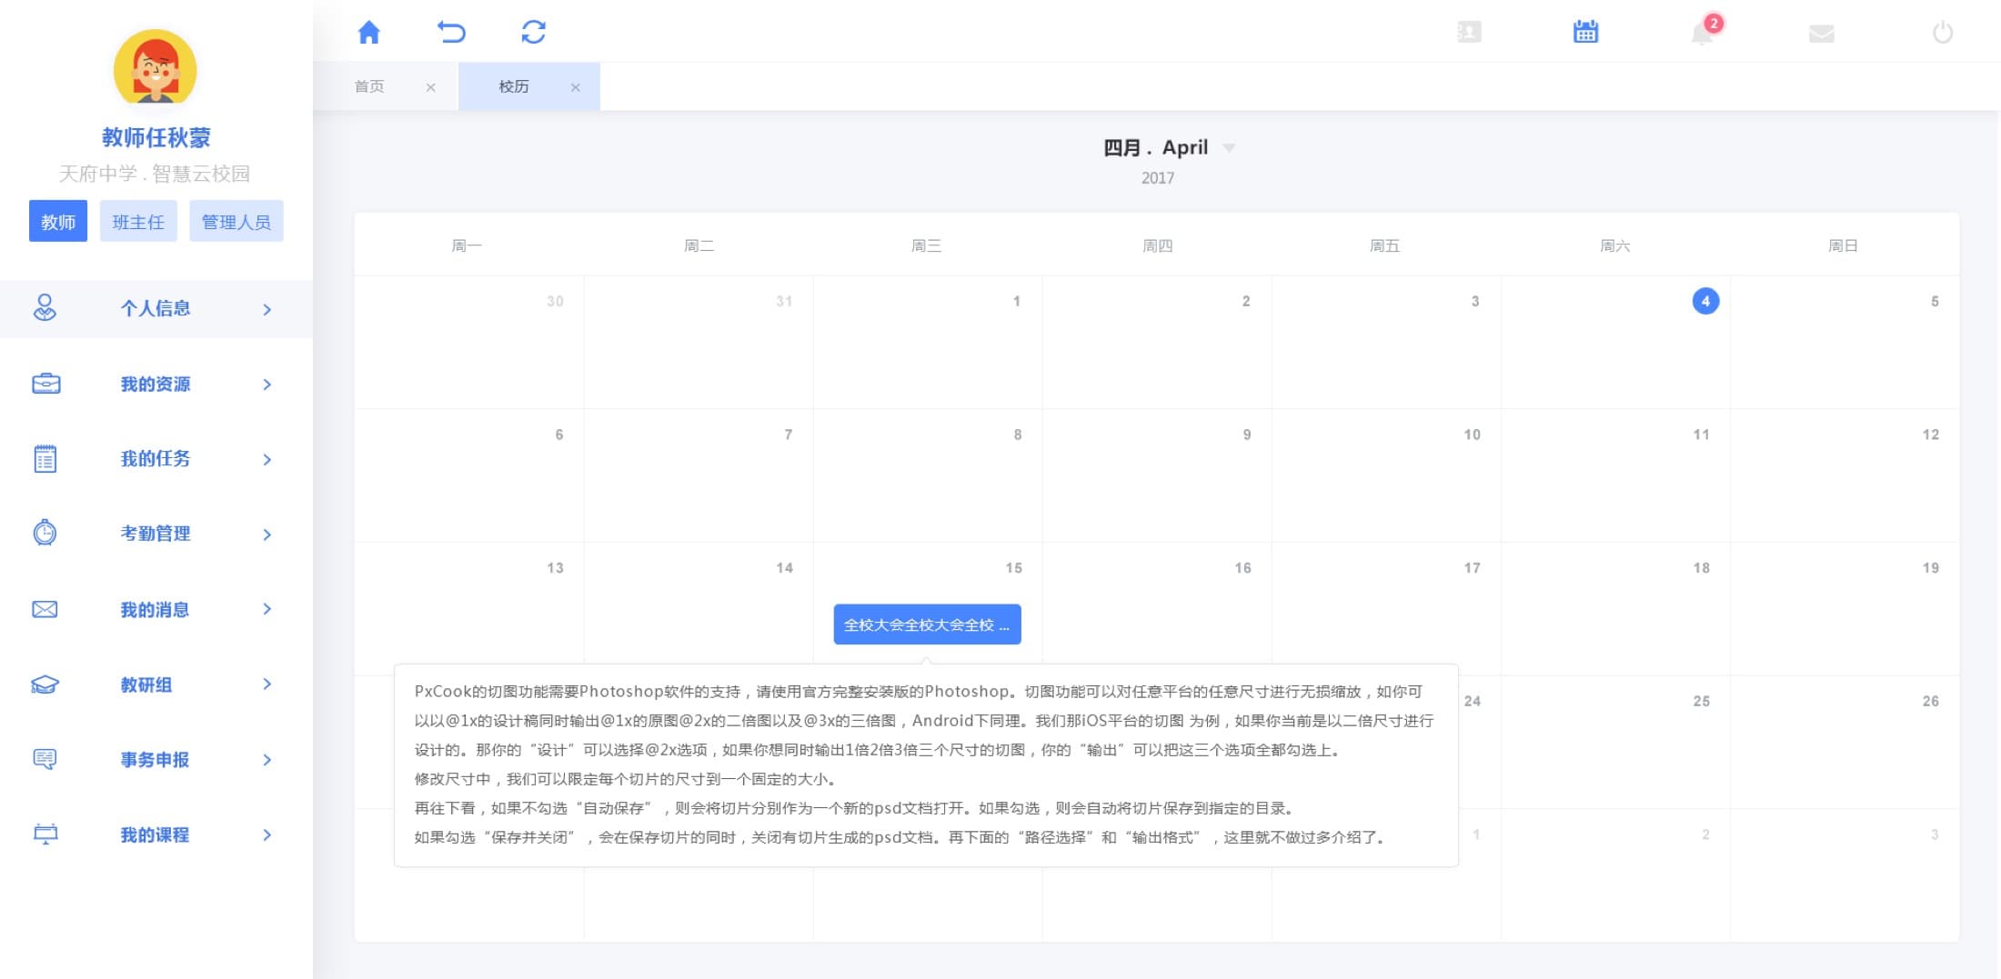The height and width of the screenshot is (979, 2001).
Task: Select the 教师 role button
Action: [x=58, y=221]
